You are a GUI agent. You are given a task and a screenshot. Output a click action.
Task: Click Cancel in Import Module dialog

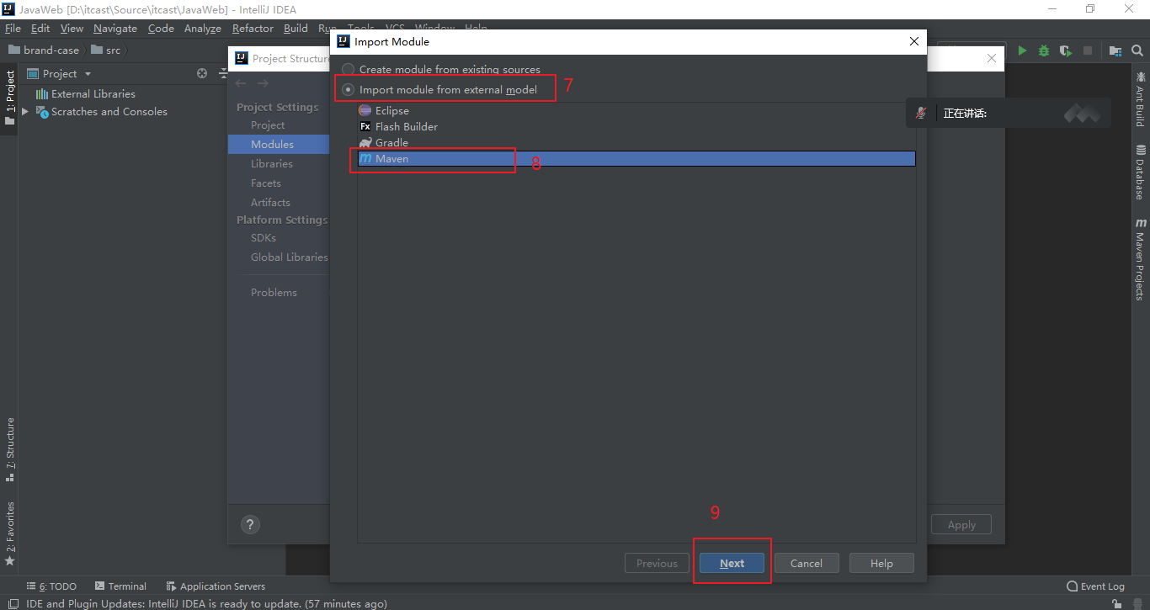806,563
